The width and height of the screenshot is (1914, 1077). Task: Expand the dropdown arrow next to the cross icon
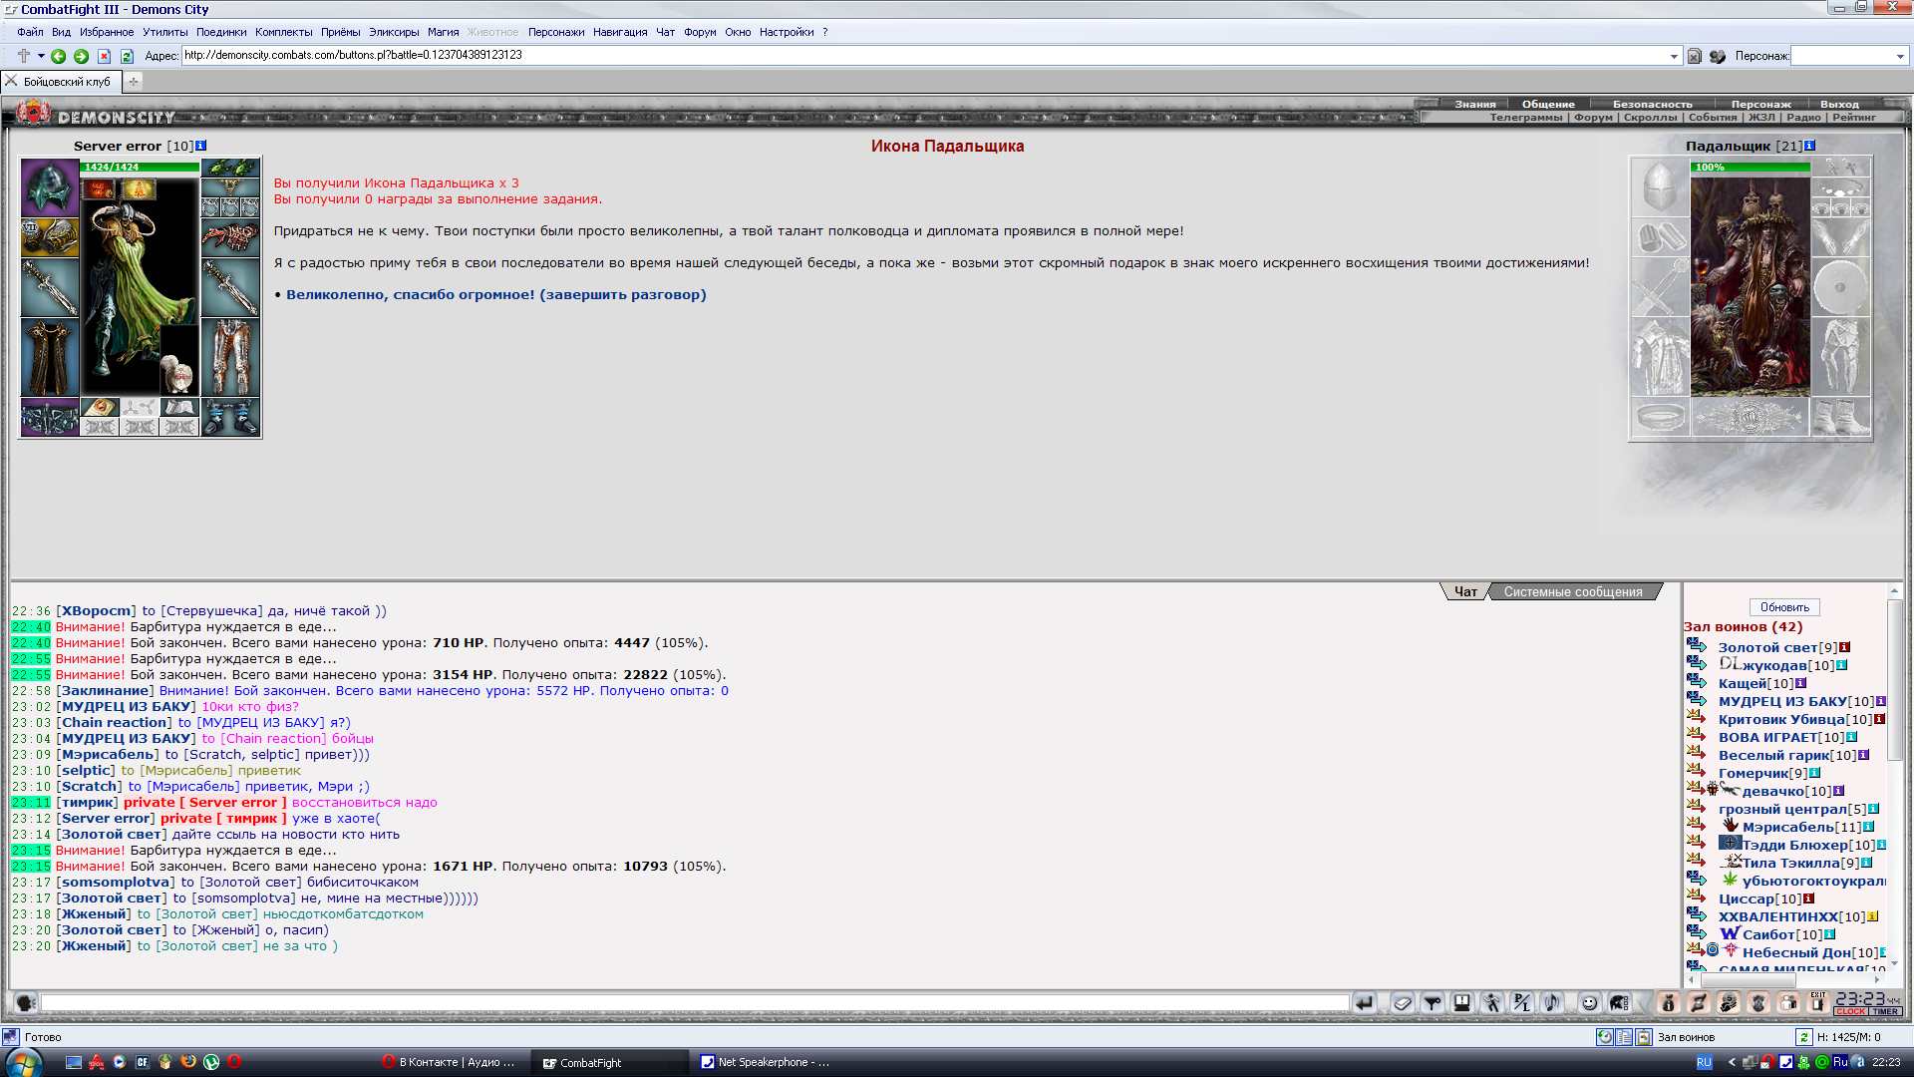point(41,56)
